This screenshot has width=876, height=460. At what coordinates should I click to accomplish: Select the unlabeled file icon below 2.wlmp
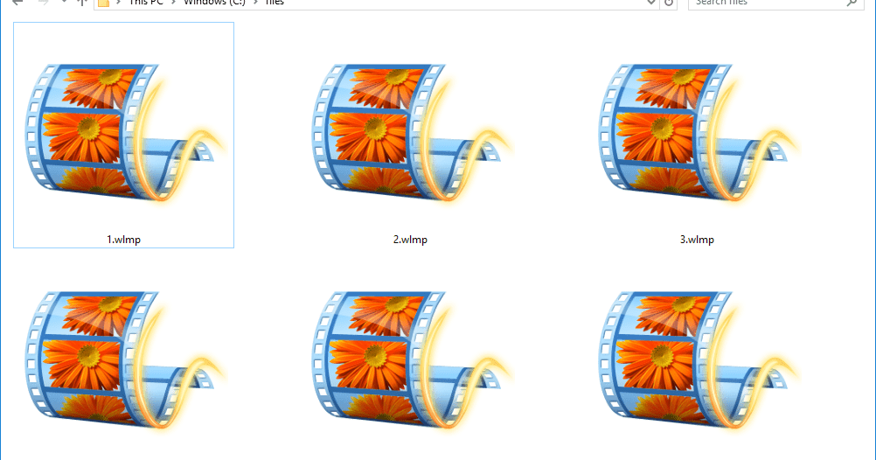coord(411,360)
